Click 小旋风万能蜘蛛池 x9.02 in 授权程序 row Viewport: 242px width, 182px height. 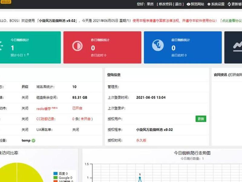(154, 130)
